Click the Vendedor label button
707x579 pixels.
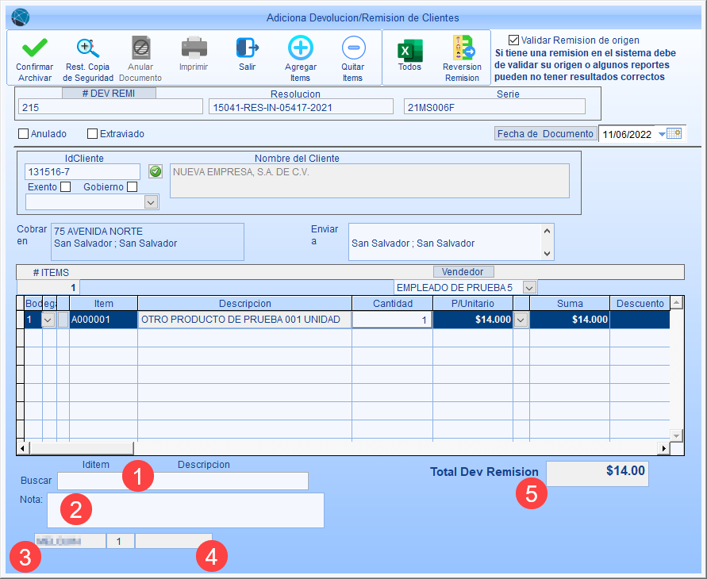[463, 272]
